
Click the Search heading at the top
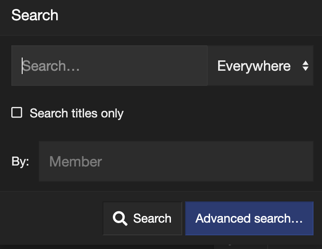coord(35,15)
